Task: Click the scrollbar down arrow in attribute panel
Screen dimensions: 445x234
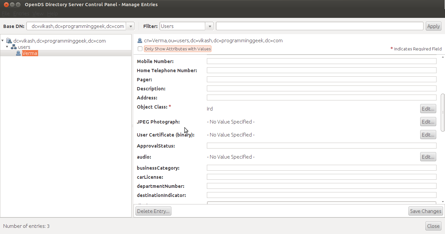Action: pos(443,202)
